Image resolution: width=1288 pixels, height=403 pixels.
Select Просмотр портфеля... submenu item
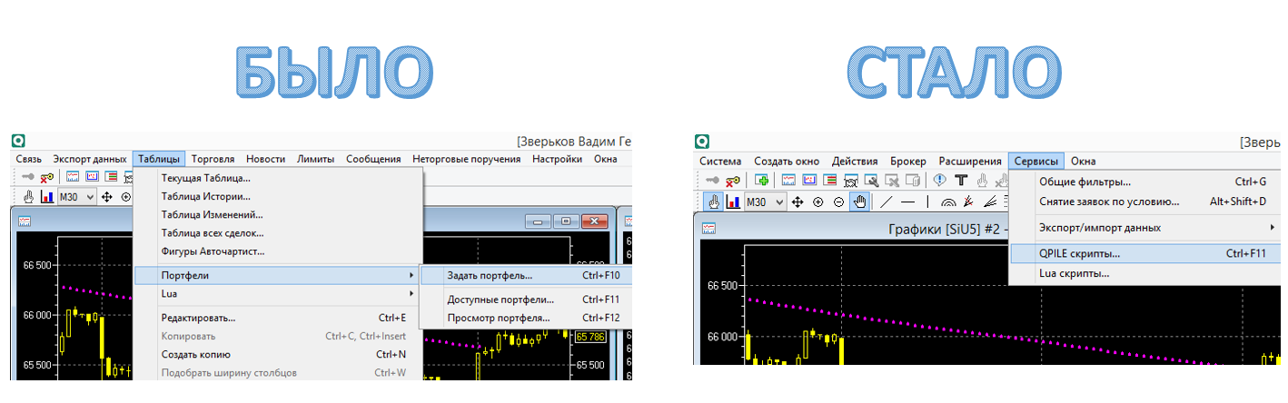tap(525, 318)
